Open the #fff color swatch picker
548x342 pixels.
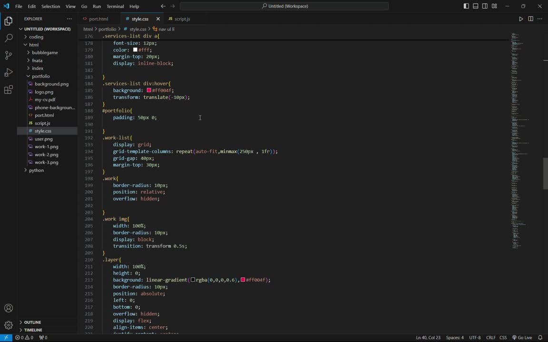(135, 50)
